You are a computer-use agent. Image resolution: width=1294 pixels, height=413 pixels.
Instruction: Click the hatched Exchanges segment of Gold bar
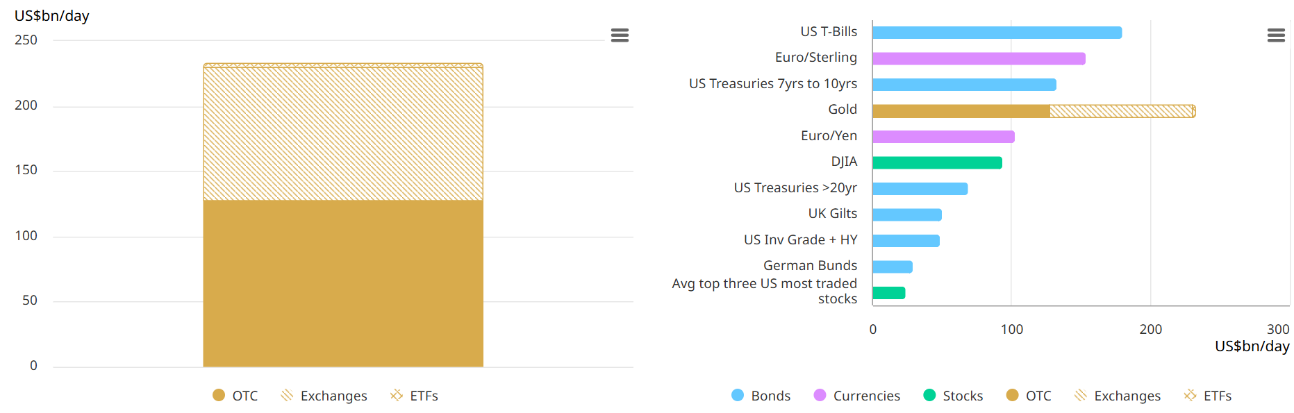(x=1120, y=111)
